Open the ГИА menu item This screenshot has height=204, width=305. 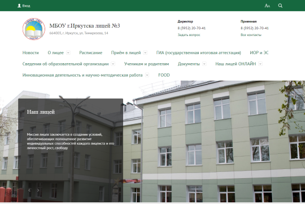pyautogui.click(x=199, y=52)
